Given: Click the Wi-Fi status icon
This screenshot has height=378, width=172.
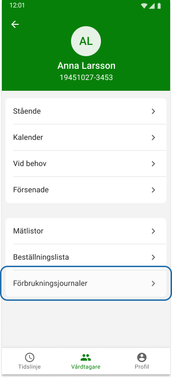Looking at the screenshot, I should click(x=144, y=6).
